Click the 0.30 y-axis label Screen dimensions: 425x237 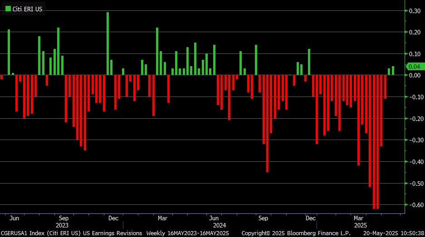(x=415, y=11)
